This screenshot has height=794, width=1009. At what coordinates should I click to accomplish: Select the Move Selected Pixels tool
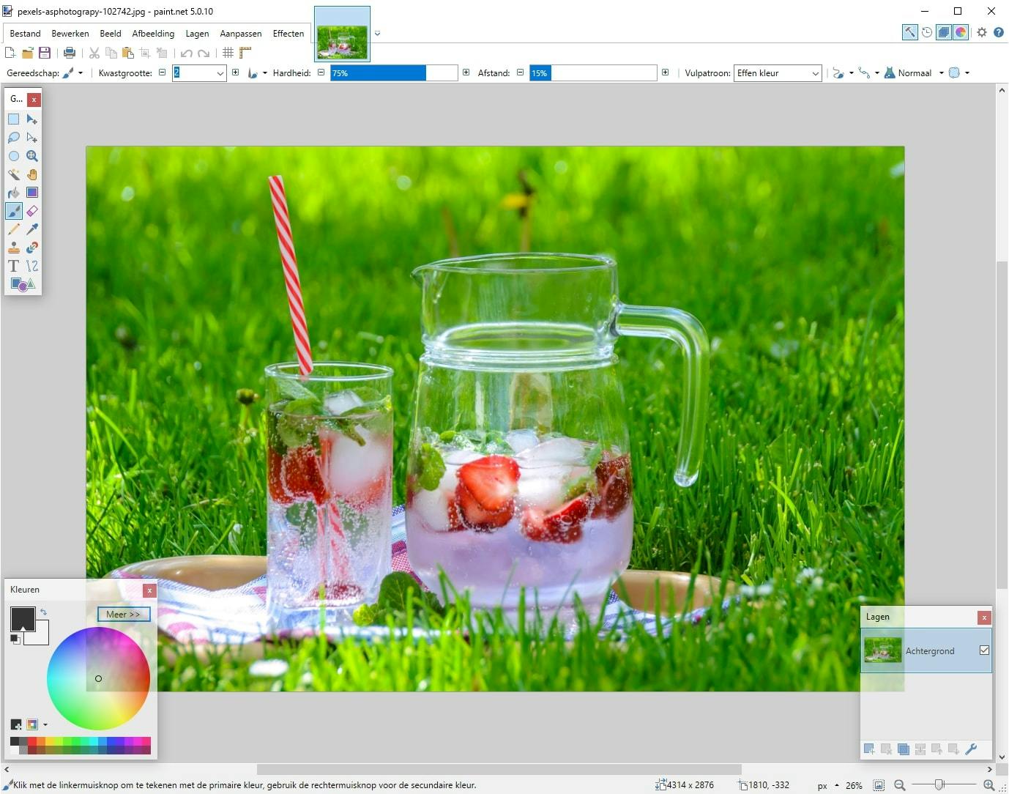click(x=32, y=119)
